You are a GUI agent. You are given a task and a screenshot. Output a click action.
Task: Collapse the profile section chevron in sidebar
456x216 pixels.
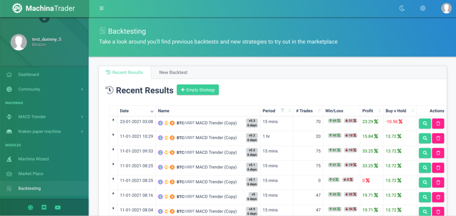point(44,19)
